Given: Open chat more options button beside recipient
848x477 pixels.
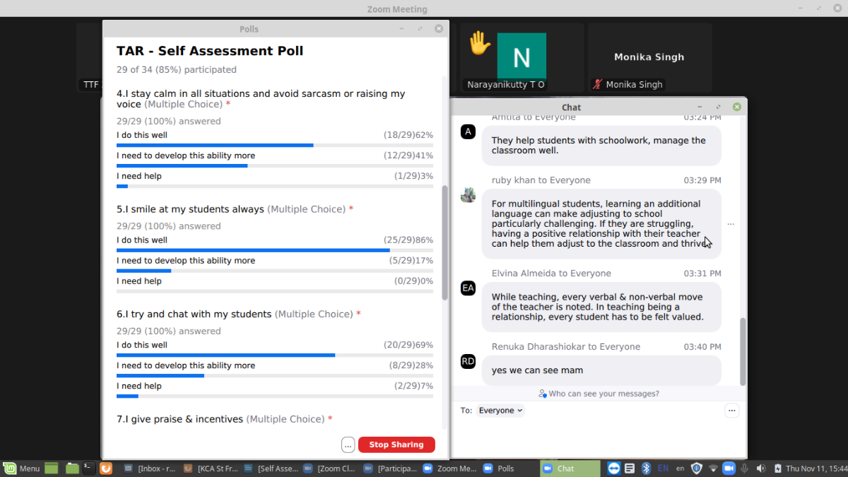Looking at the screenshot, I should [731, 410].
